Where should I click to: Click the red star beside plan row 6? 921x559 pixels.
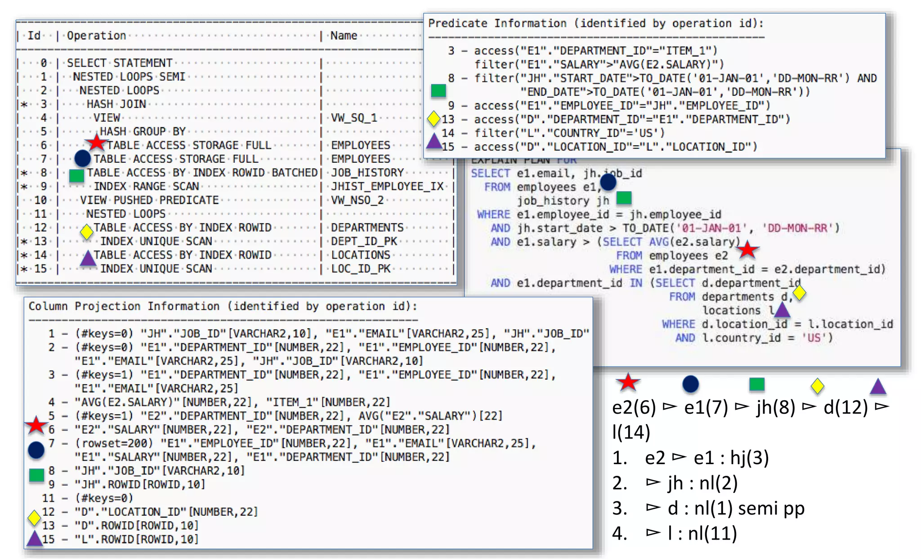(96, 143)
